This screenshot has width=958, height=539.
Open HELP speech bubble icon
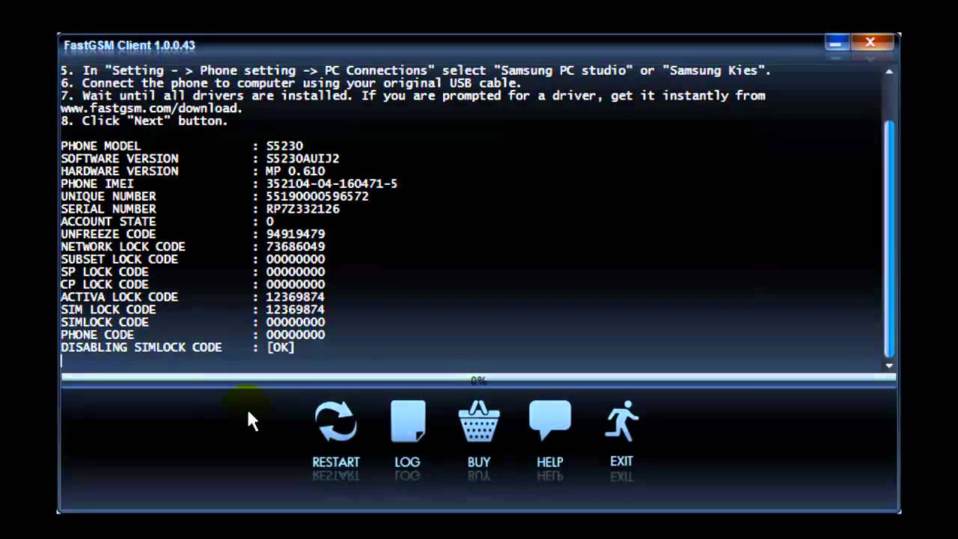coord(550,421)
